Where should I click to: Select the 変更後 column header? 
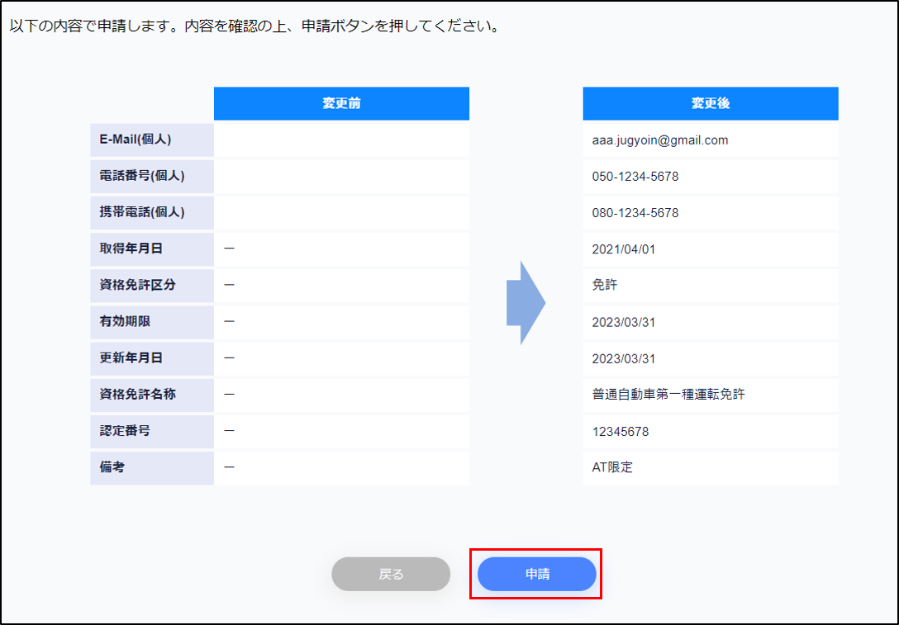tap(710, 104)
